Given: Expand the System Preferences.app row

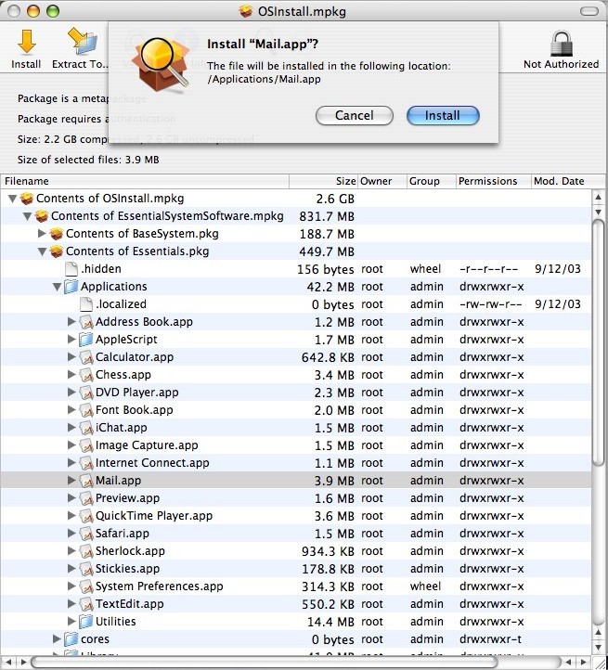Looking at the screenshot, I should 71,586.
